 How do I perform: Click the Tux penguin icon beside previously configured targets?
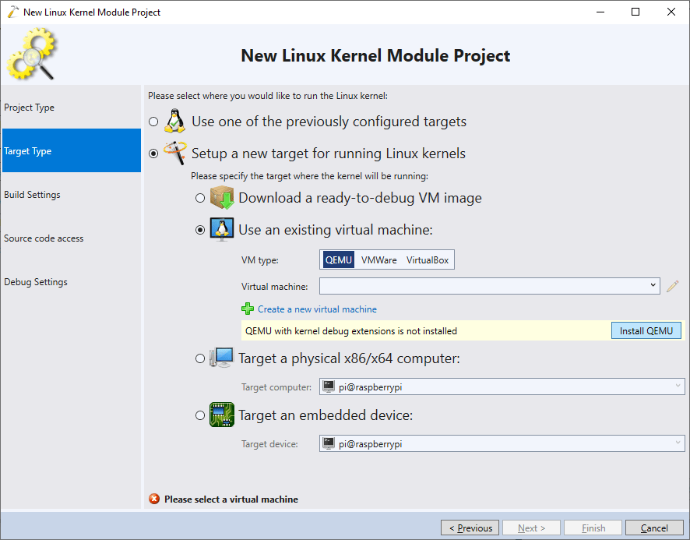[174, 121]
